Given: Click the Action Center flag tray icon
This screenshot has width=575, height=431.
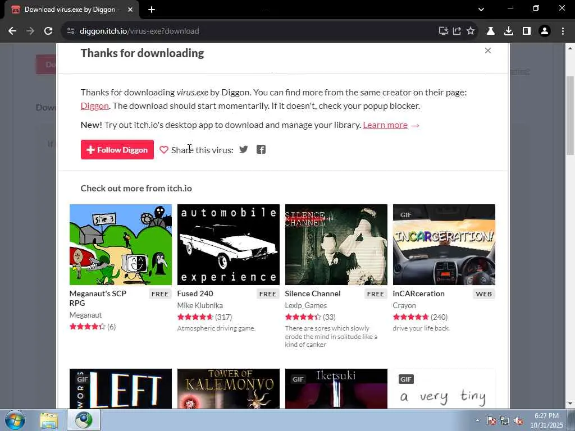Looking at the screenshot, I should click(x=491, y=421).
